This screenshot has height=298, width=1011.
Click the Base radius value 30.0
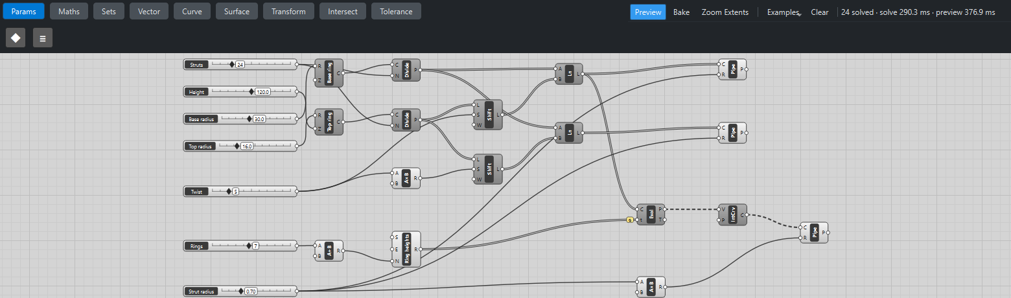pyautogui.click(x=259, y=119)
